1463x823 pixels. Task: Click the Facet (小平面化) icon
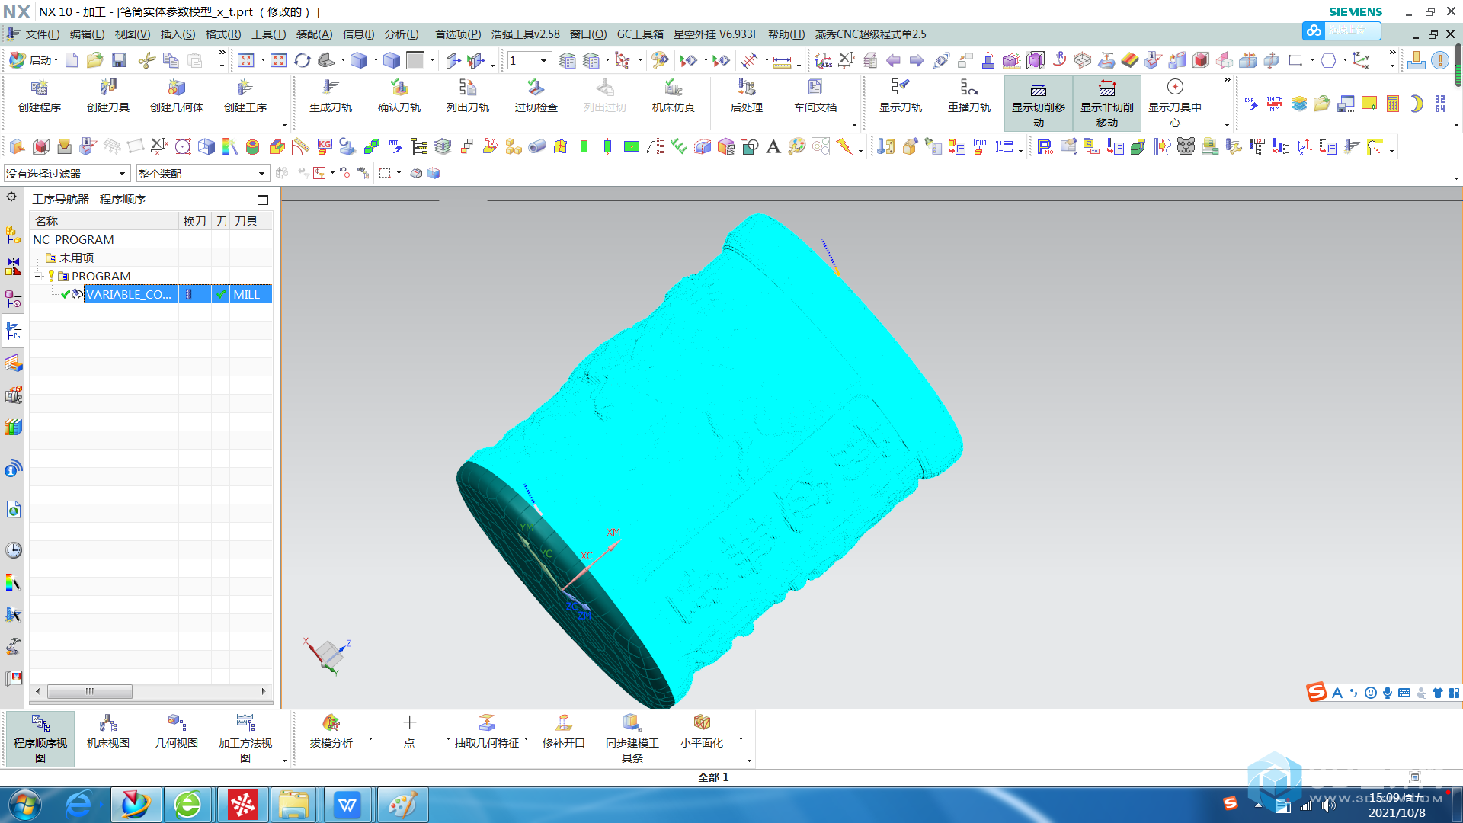702,732
